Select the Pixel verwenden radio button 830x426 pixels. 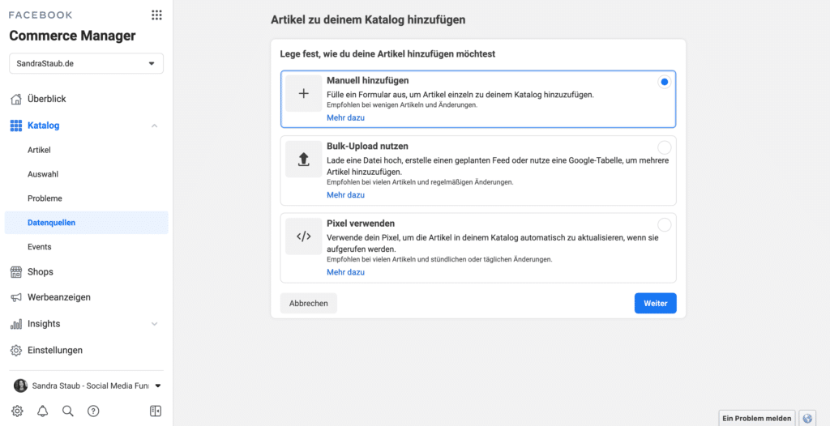tap(664, 224)
